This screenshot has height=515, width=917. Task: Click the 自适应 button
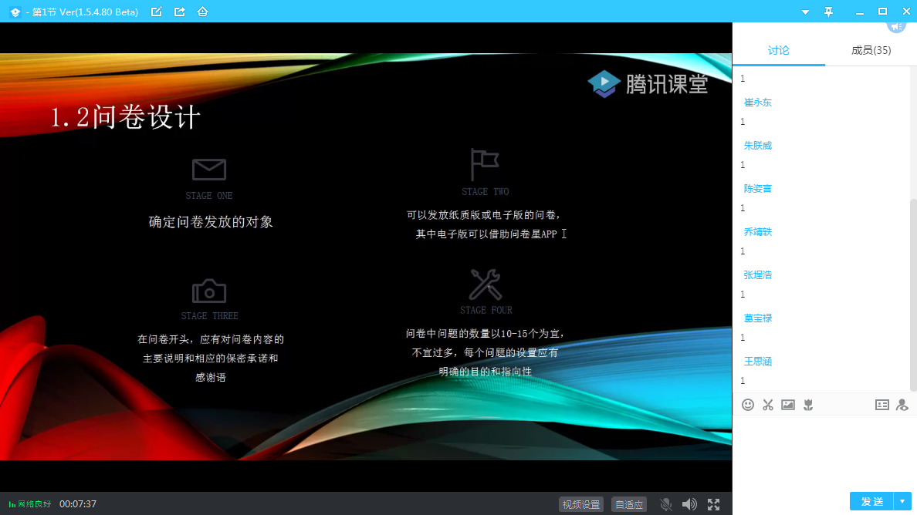coord(628,504)
